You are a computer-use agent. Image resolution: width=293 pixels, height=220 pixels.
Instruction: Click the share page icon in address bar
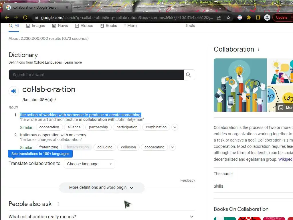point(219,17)
